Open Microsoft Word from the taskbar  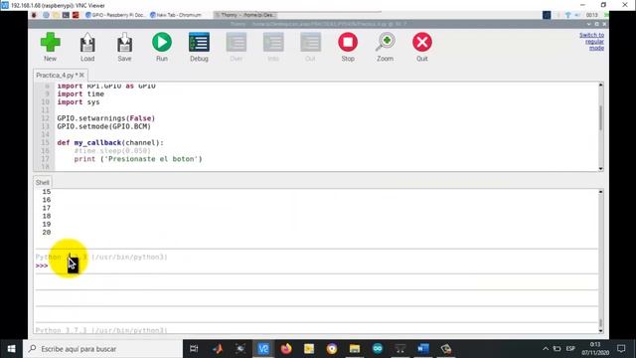pyautogui.click(x=423, y=349)
